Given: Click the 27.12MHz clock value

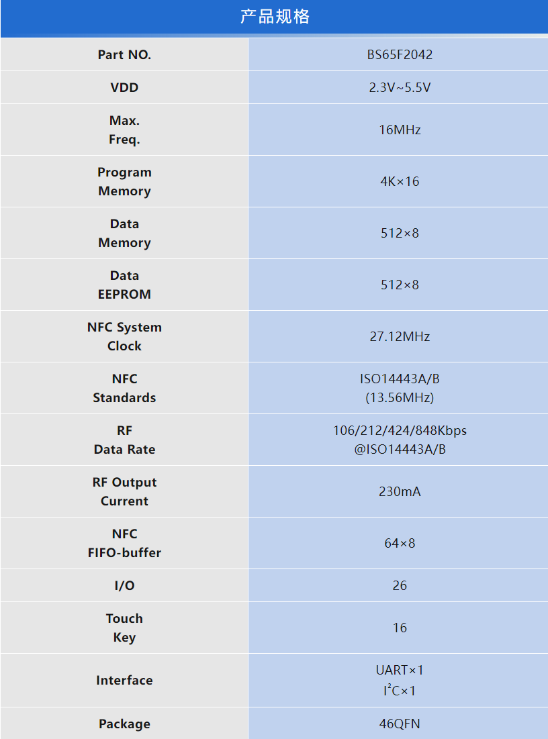Looking at the screenshot, I should pyautogui.click(x=400, y=337).
